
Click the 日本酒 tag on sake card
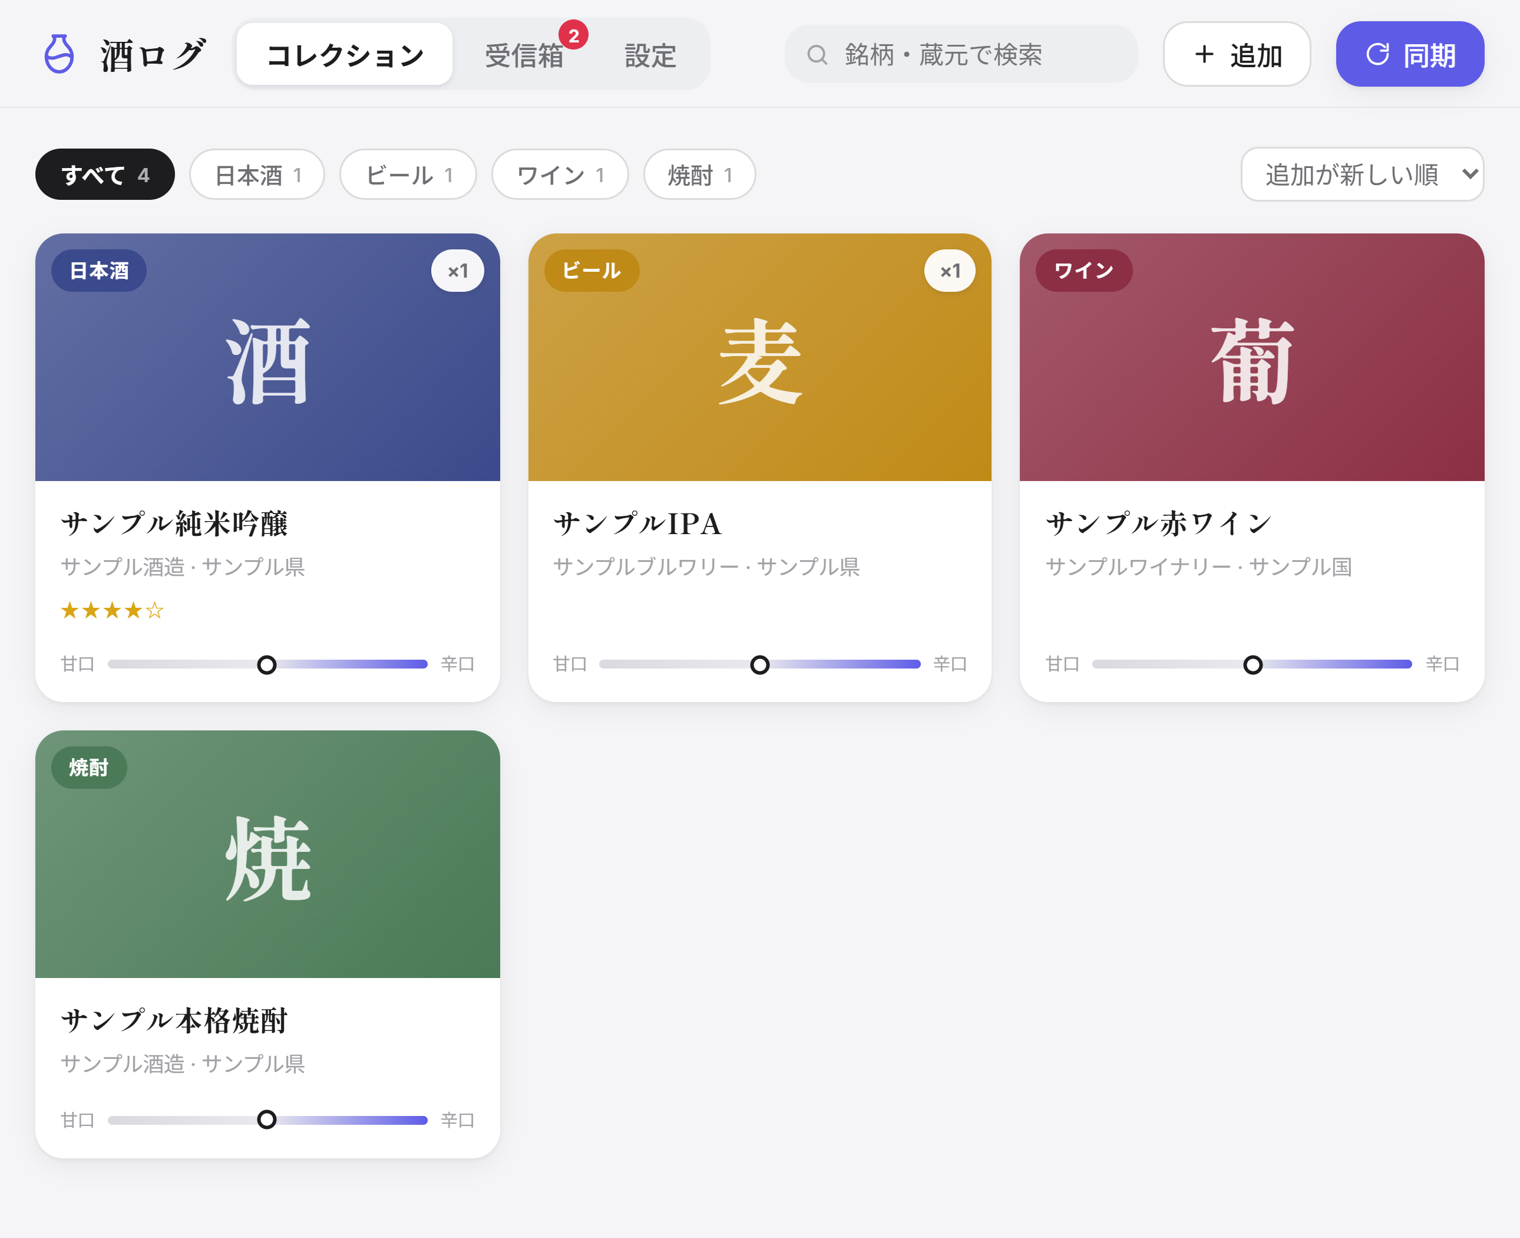pyautogui.click(x=99, y=271)
